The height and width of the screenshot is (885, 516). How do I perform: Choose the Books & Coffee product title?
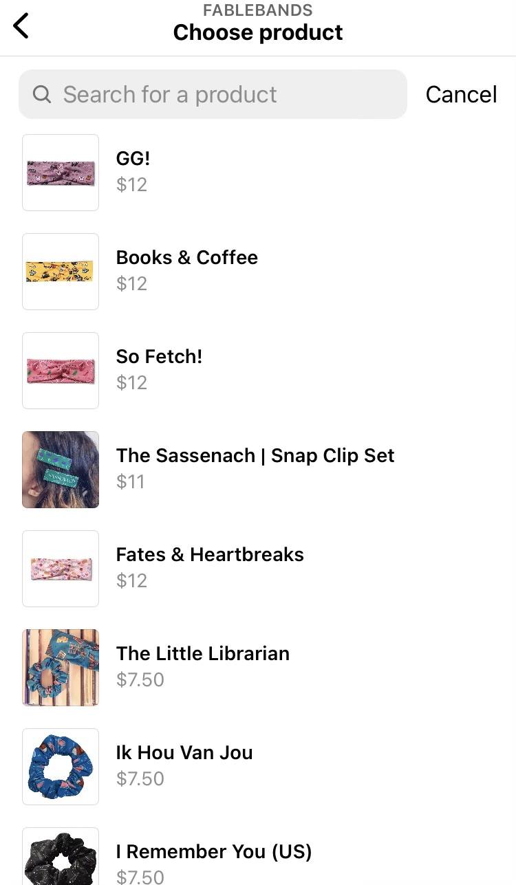pyautogui.click(x=187, y=257)
